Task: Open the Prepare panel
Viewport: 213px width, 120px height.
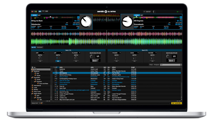Action: click(x=156, y=65)
